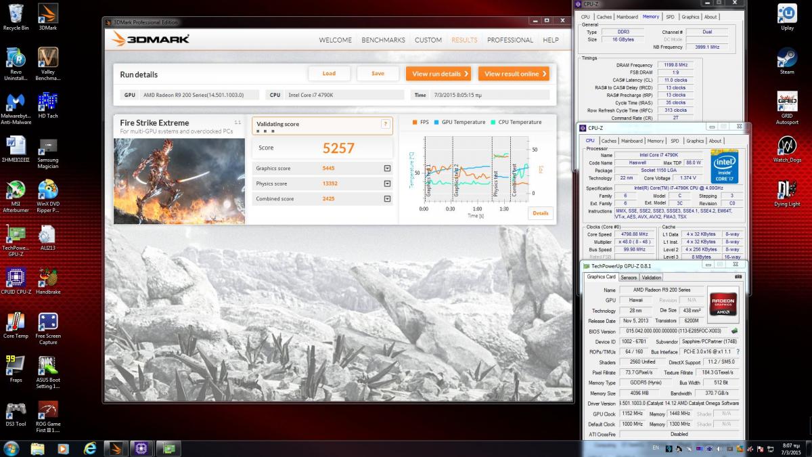Select the Fraps desktop icon
Image resolution: width=812 pixels, height=457 pixels.
pyautogui.click(x=16, y=370)
